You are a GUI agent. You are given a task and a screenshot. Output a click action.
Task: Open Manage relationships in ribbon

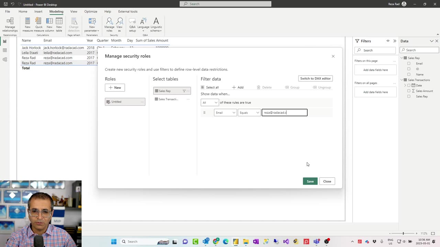click(x=10, y=25)
